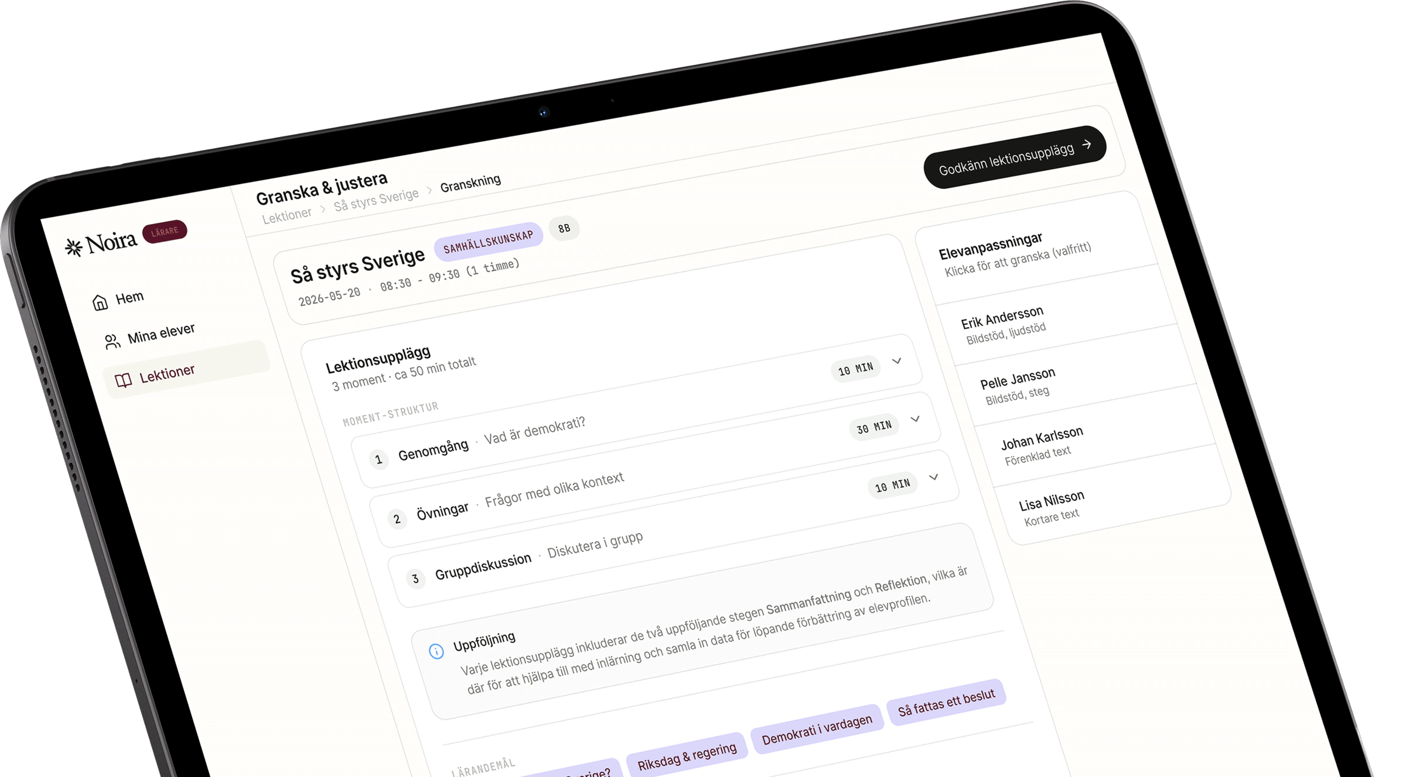This screenshot has width=1406, height=777.
Task: Click the 10 MIN badge on Genomgång
Action: (x=856, y=369)
